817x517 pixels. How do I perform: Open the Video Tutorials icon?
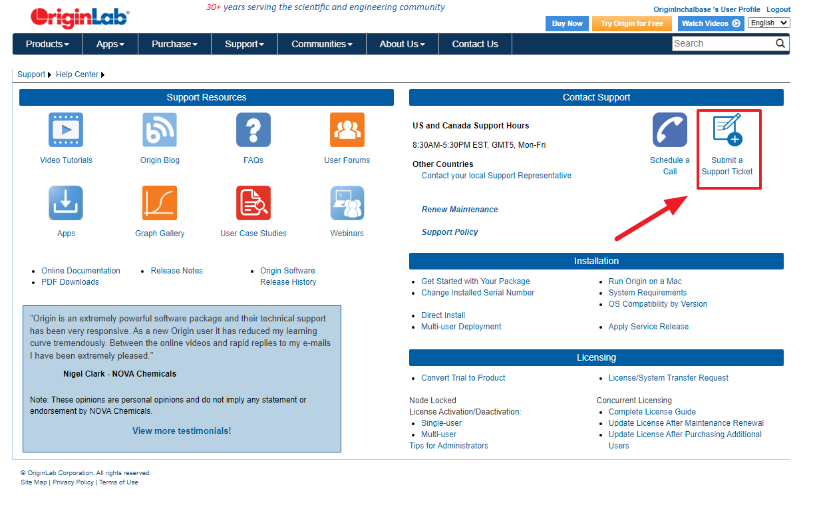tap(66, 130)
